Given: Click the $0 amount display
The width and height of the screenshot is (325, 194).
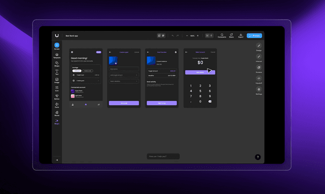Looking at the screenshot, I should (200, 63).
